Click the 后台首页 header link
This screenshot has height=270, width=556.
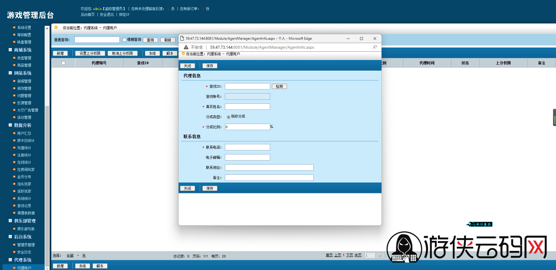click(x=88, y=14)
